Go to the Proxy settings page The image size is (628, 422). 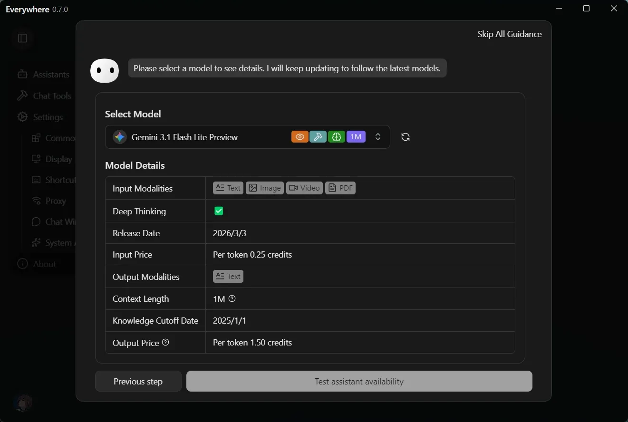(49, 201)
